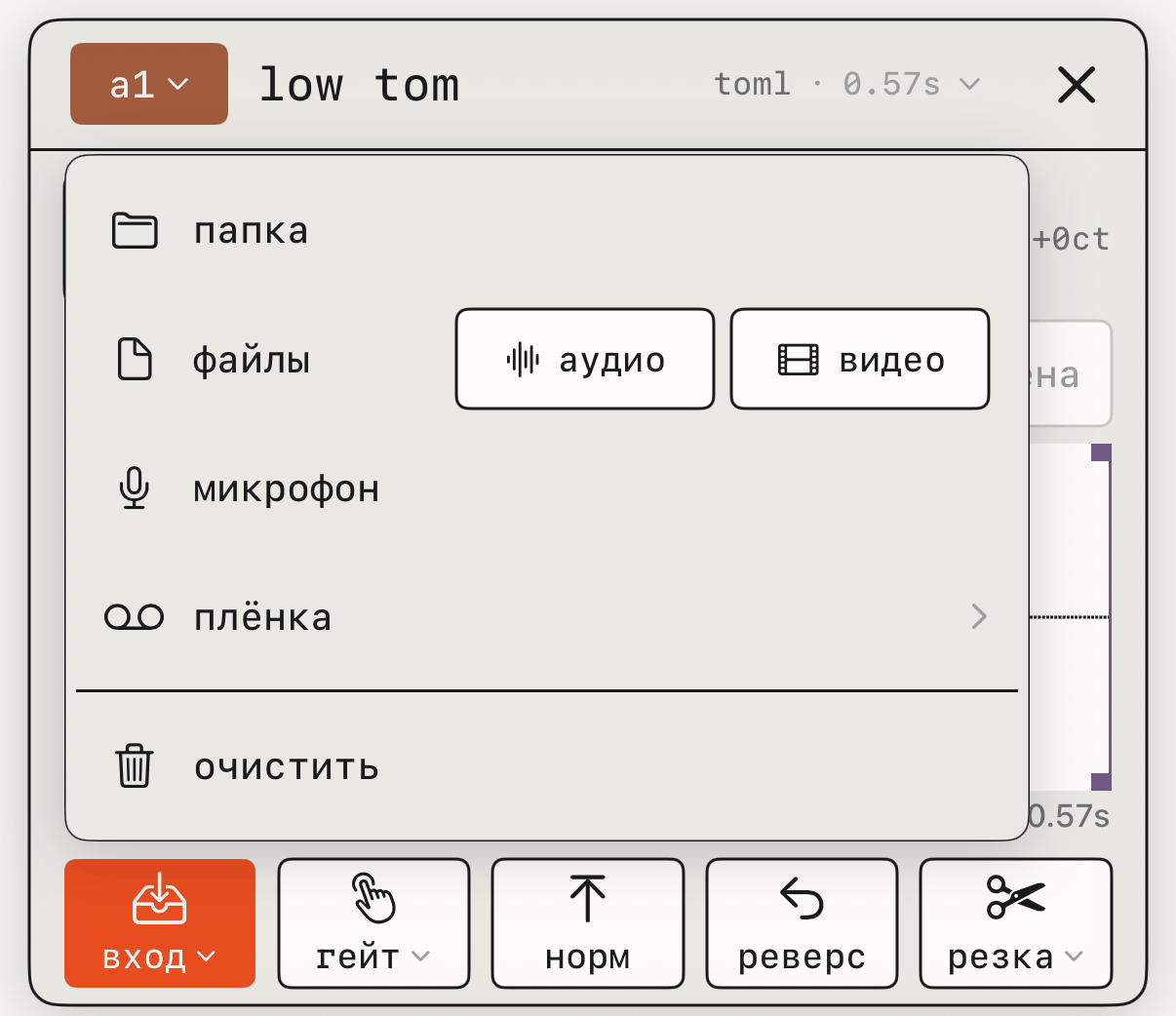The width and height of the screenshot is (1176, 1016).
Task: Open the плёнка tape submenu
Action: (547, 617)
